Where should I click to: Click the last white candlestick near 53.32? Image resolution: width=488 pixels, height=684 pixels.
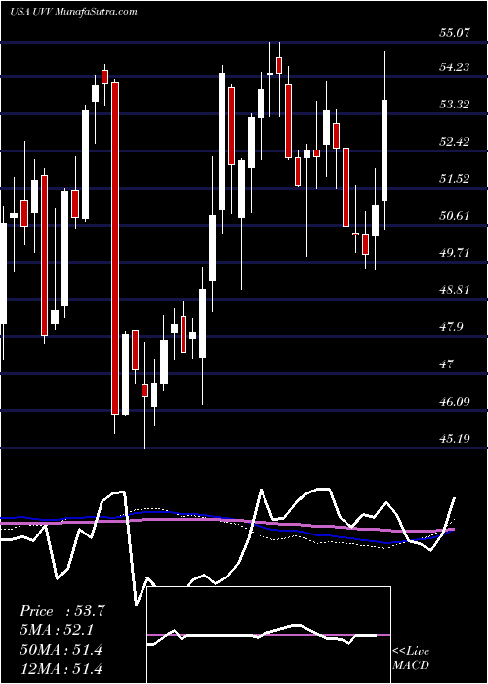pos(385,150)
